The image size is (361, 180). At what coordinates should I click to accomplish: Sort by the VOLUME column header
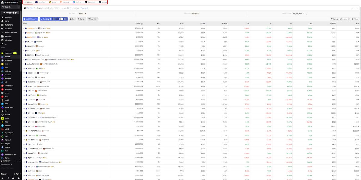click(x=203, y=23)
